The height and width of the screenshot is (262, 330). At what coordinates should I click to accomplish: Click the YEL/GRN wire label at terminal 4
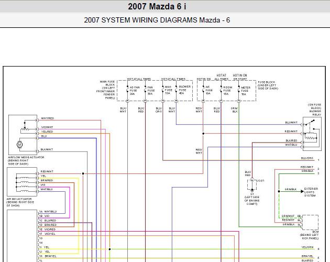307,247
